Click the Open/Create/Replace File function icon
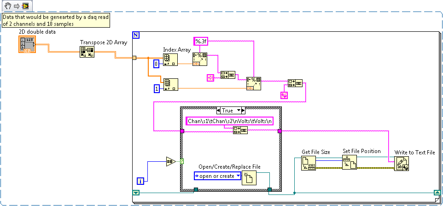Screen dimensions: 443x206 [249, 177]
